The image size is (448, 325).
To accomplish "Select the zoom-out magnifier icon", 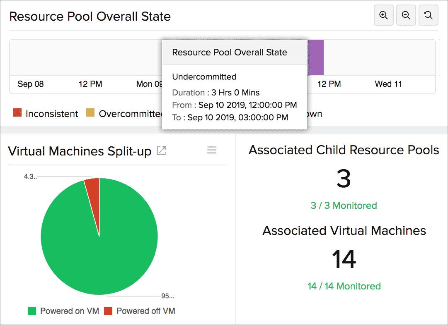I will [x=406, y=15].
